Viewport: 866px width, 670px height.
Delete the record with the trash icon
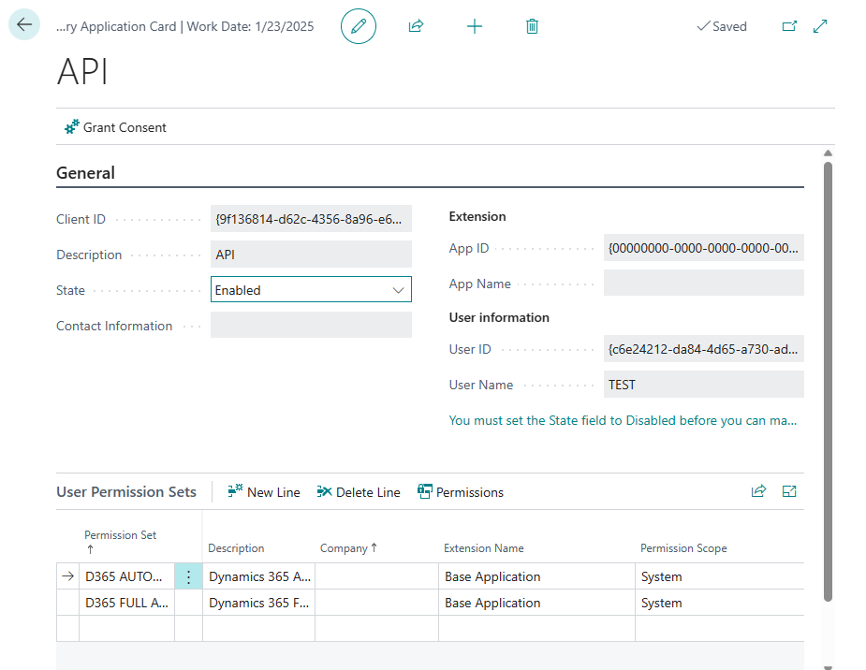pos(532,26)
